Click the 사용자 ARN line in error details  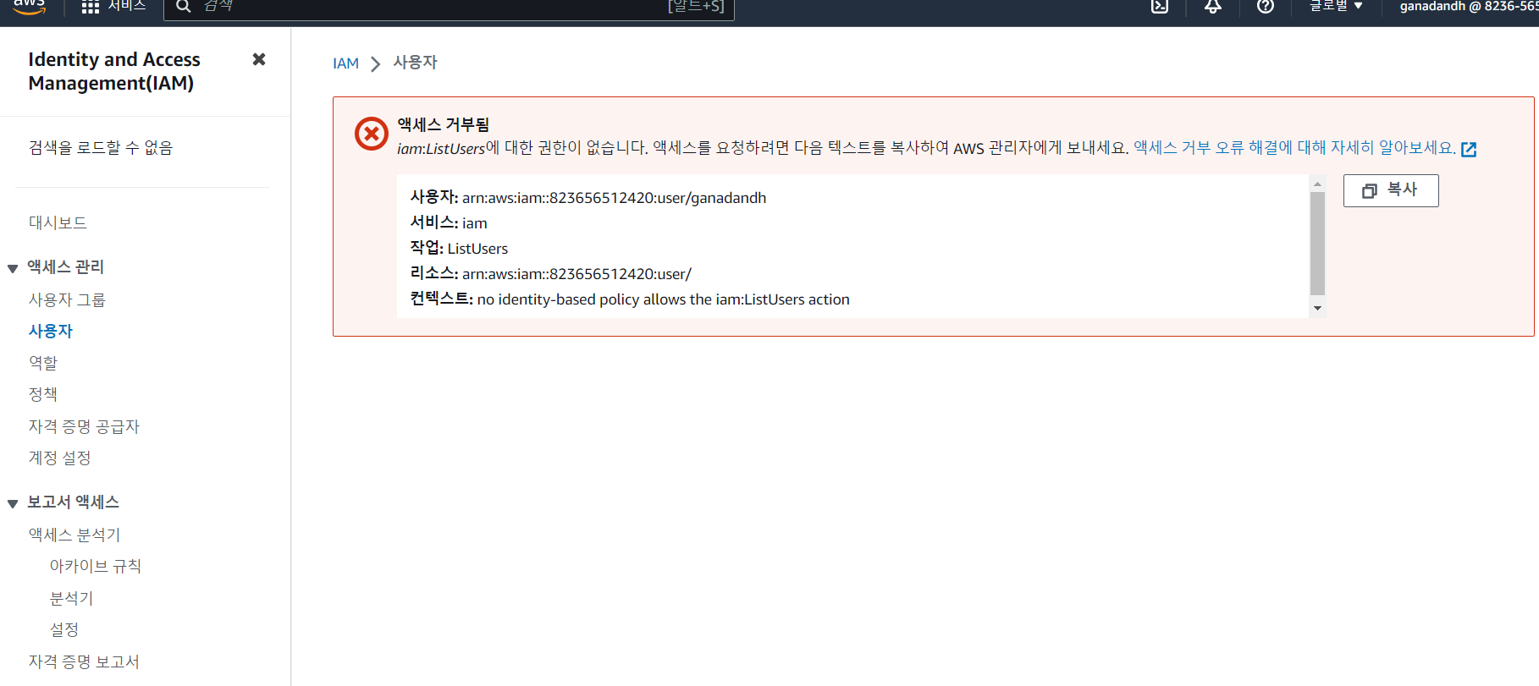pos(588,197)
